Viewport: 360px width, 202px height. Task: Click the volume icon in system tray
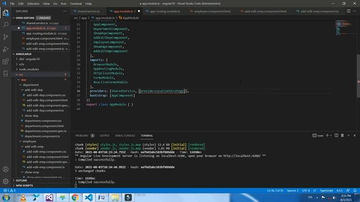coord(334,198)
